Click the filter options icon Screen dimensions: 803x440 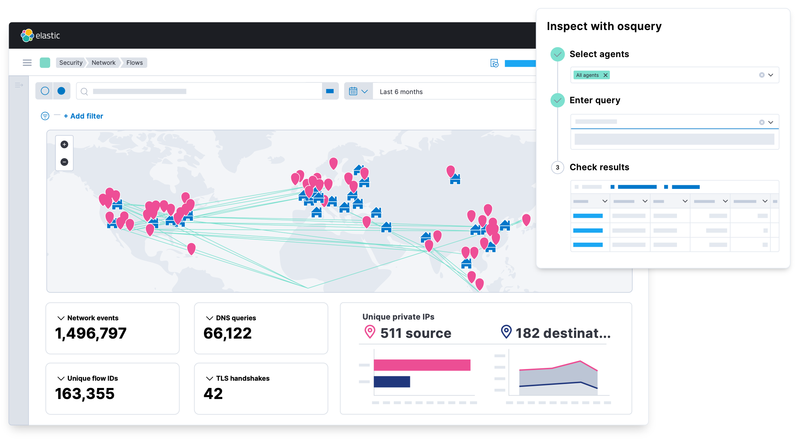[45, 116]
